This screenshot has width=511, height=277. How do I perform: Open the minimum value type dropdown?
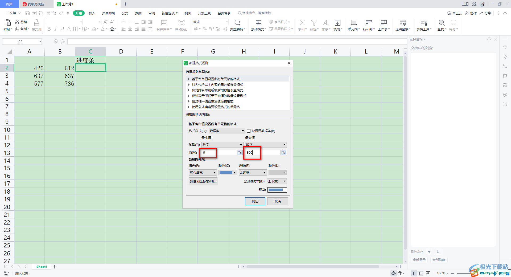coord(222,145)
